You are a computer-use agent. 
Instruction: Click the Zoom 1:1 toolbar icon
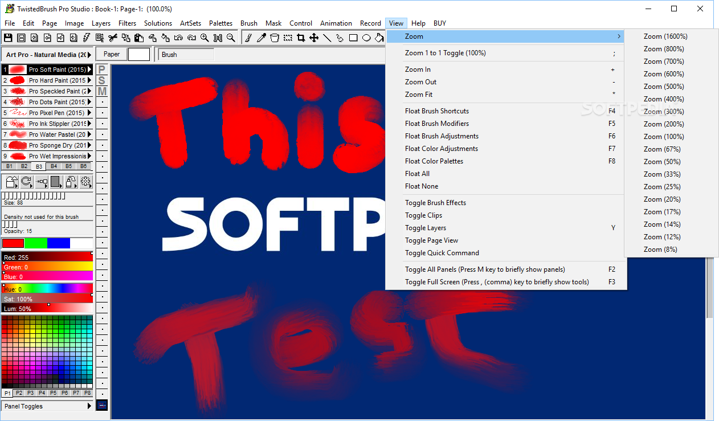click(218, 38)
